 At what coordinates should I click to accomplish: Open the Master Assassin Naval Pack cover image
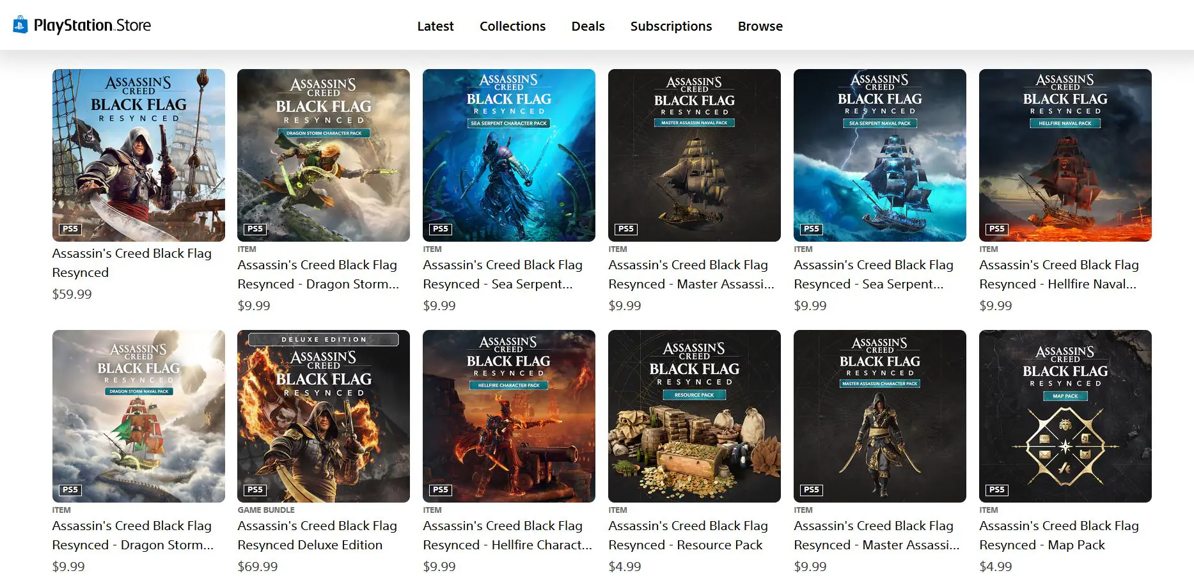[695, 155]
